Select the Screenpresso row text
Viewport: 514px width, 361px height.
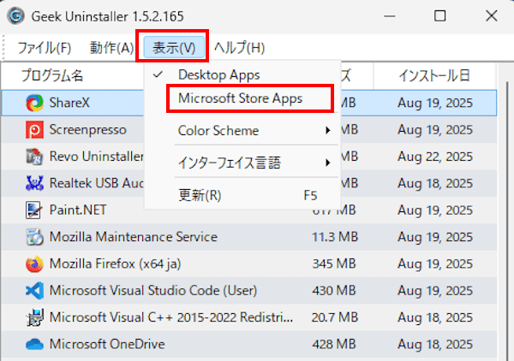coord(88,130)
